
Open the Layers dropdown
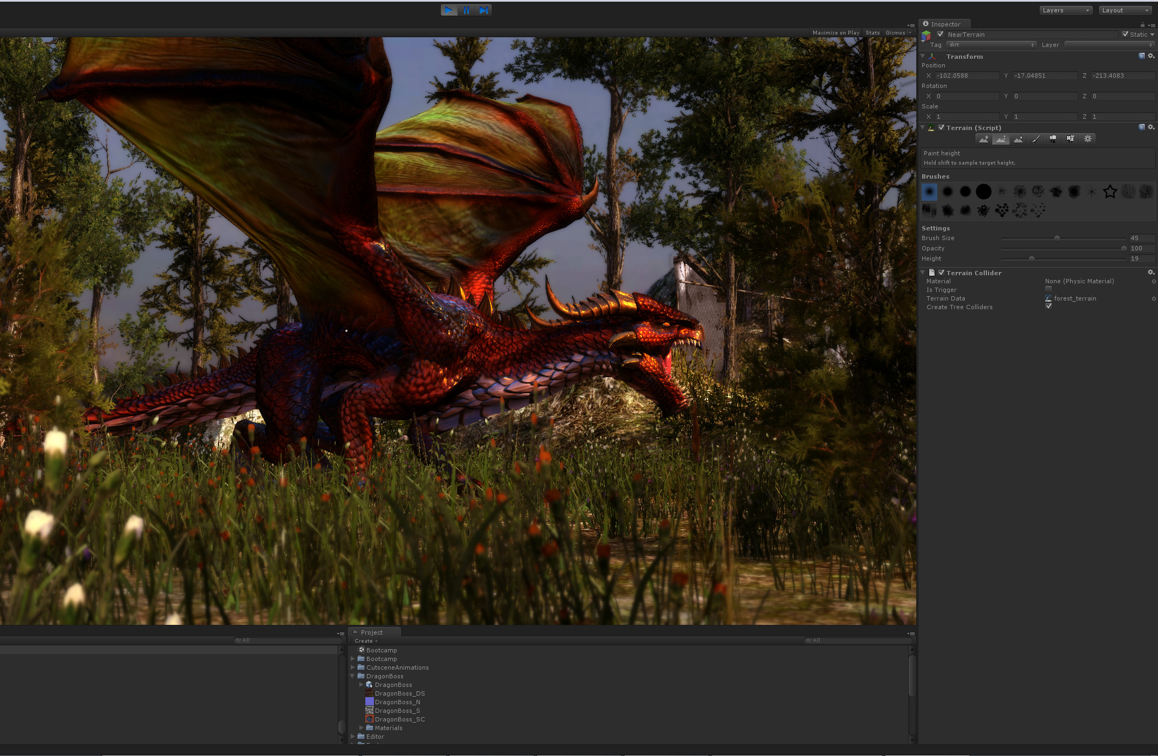[x=1065, y=10]
